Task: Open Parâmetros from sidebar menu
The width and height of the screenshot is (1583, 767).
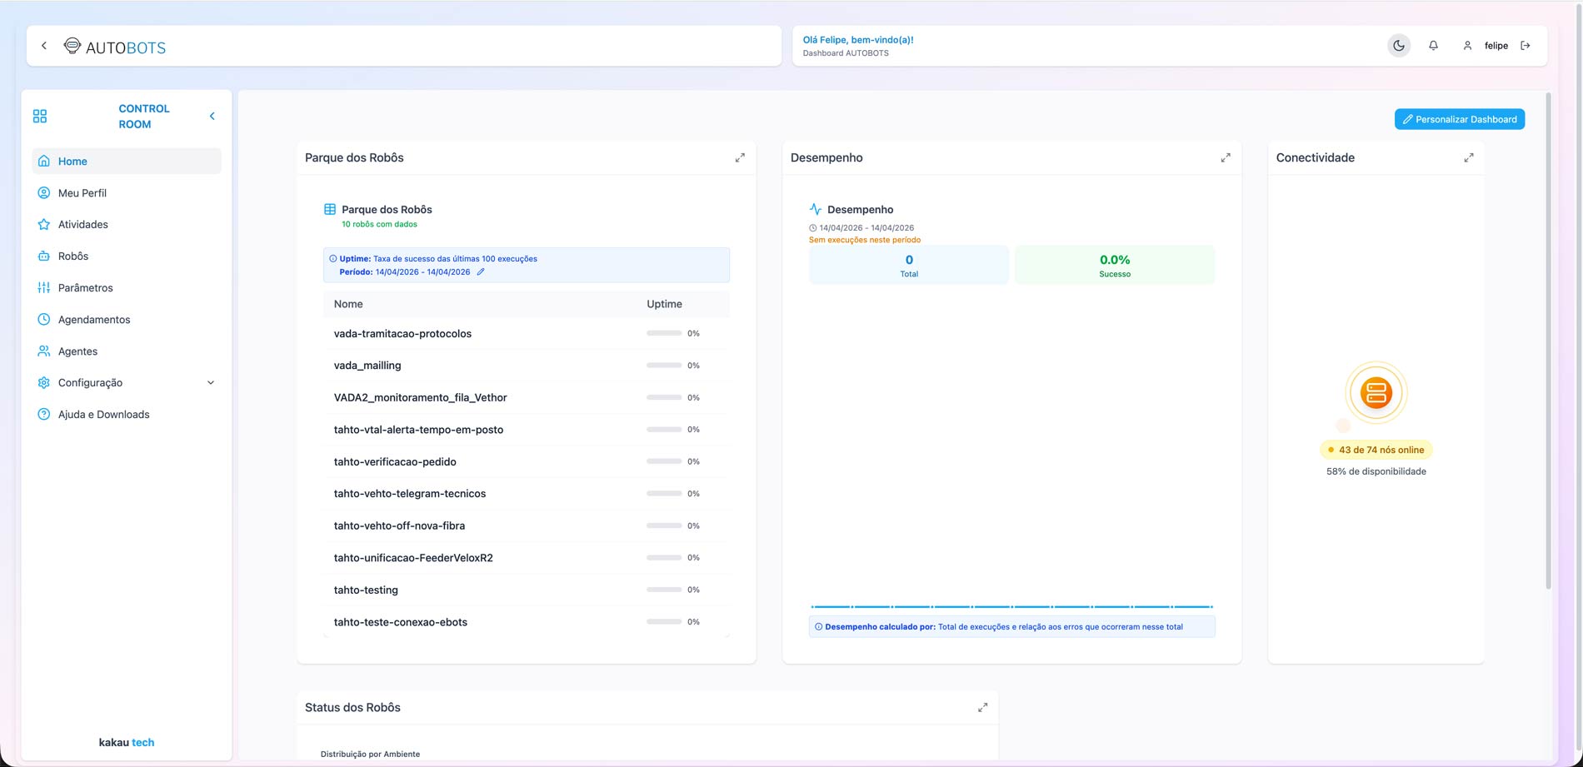Action: pos(85,288)
